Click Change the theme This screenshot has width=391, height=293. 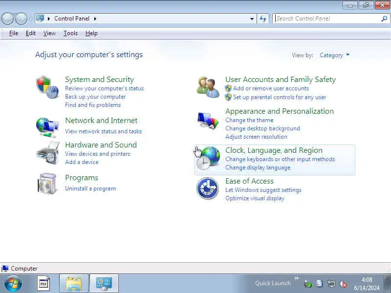coord(249,120)
